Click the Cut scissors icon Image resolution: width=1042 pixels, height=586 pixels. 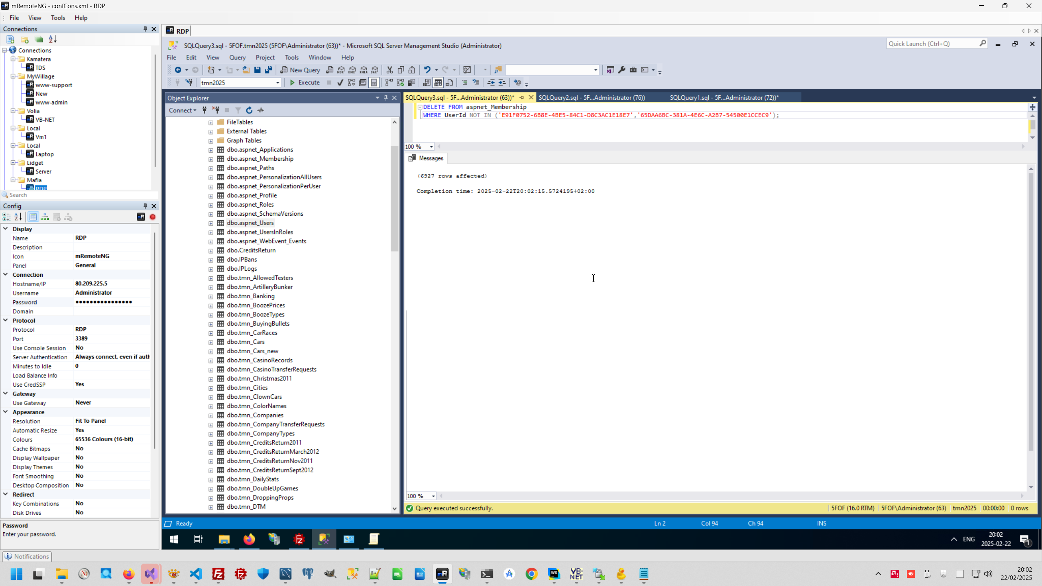(390, 70)
